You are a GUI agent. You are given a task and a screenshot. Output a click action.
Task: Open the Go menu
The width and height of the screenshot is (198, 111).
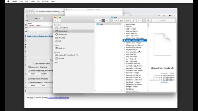(38, 1)
